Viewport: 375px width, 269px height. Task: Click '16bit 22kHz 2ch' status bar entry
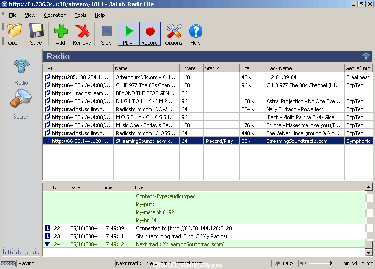(355, 263)
